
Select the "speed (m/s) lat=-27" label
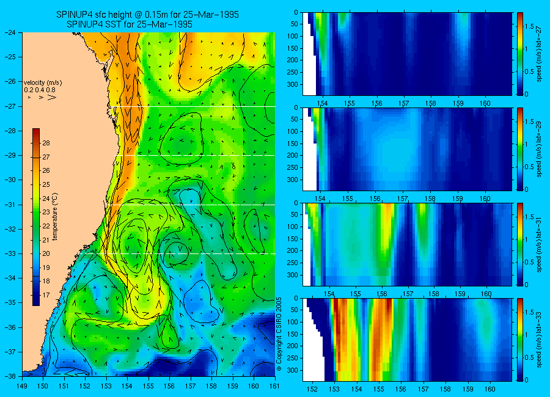(x=539, y=54)
